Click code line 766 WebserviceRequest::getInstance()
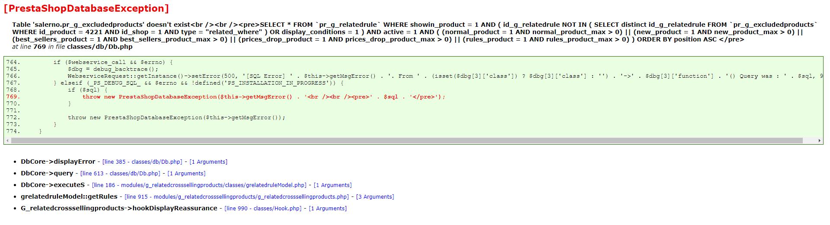The image size is (830, 225). click(445, 76)
